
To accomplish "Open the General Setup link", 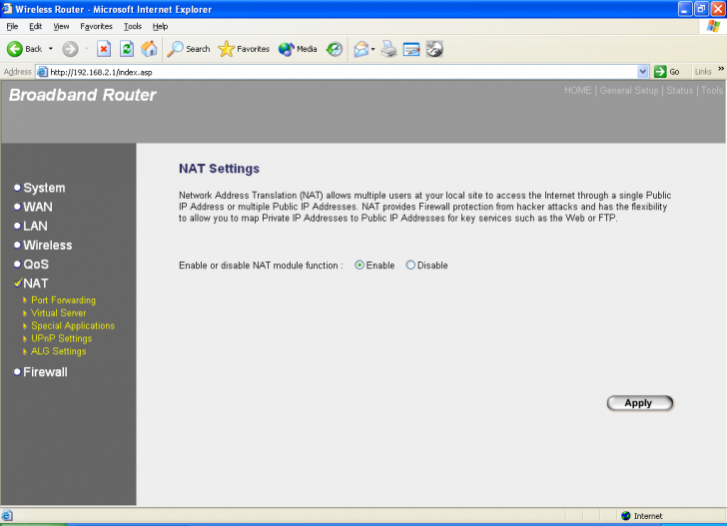I will click(x=629, y=91).
